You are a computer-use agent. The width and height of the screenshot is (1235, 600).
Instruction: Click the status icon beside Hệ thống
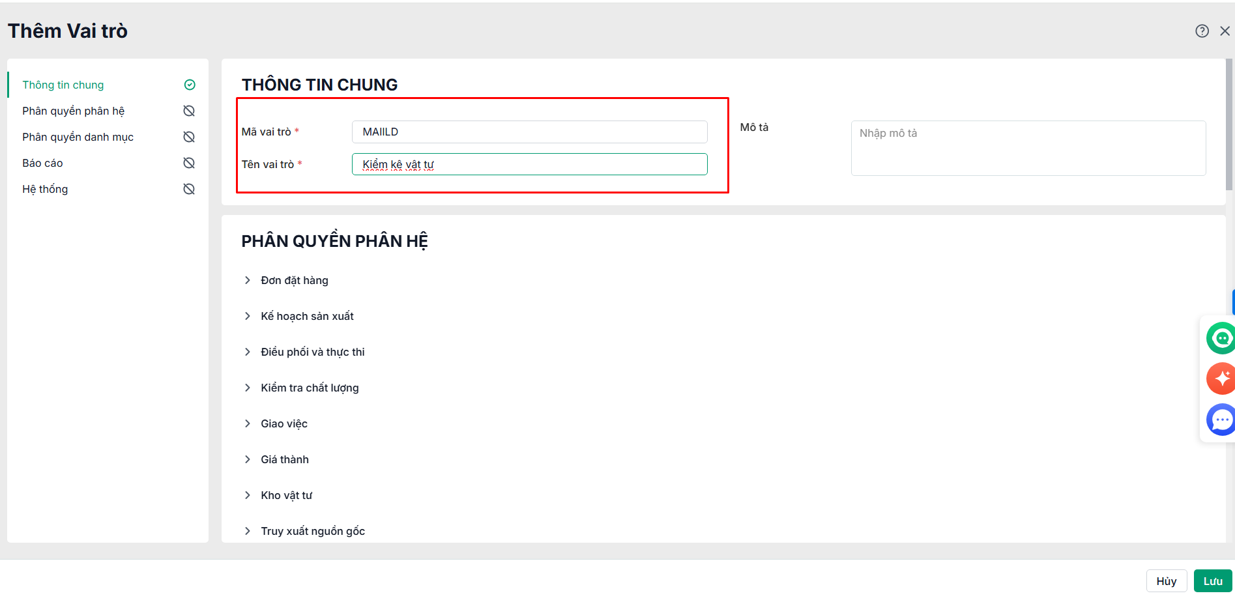pos(189,189)
